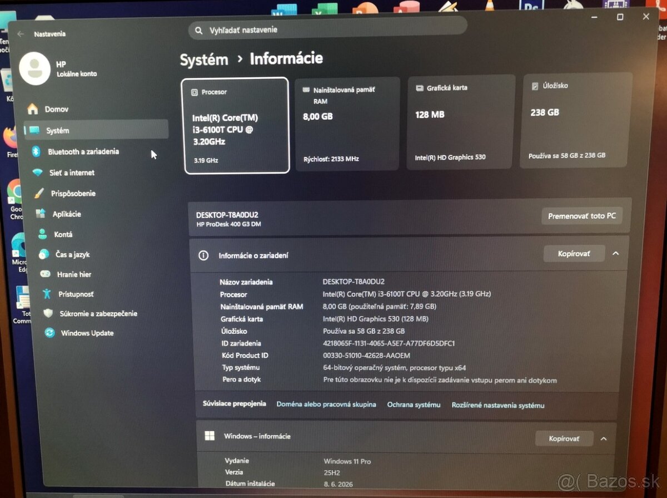
Task: Click the Wi-Fi icon for Sieť a internet
Action: tap(38, 172)
